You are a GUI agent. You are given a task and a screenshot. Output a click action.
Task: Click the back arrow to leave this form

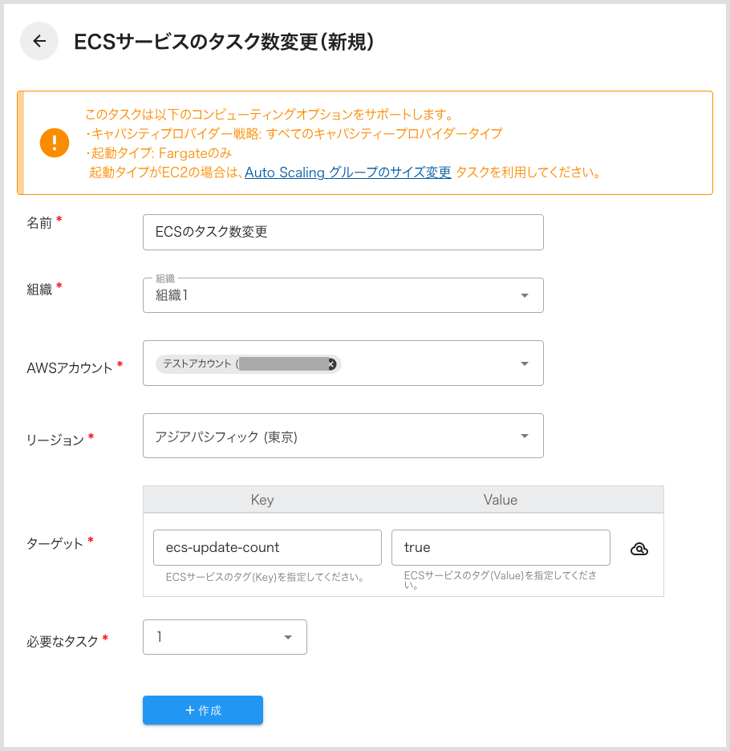click(x=39, y=40)
